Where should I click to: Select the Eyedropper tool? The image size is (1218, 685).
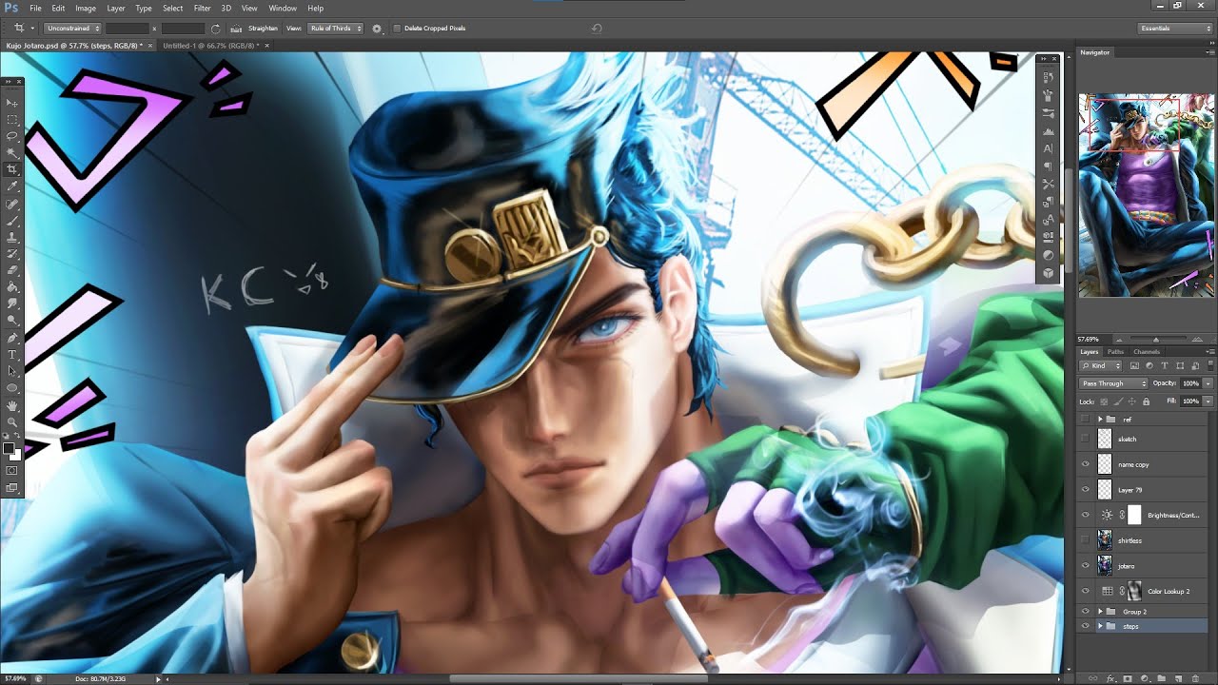click(x=12, y=186)
